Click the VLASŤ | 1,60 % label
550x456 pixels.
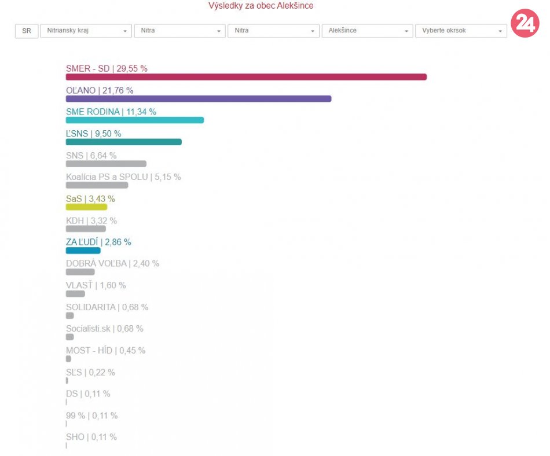pos(96,285)
